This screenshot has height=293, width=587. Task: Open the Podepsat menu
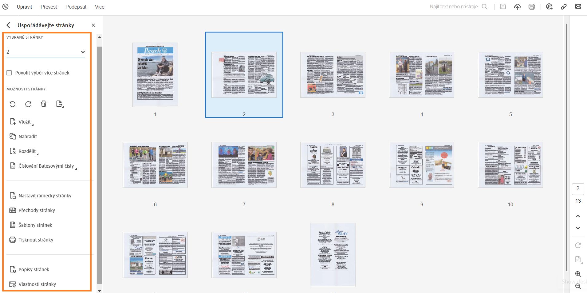[76, 7]
